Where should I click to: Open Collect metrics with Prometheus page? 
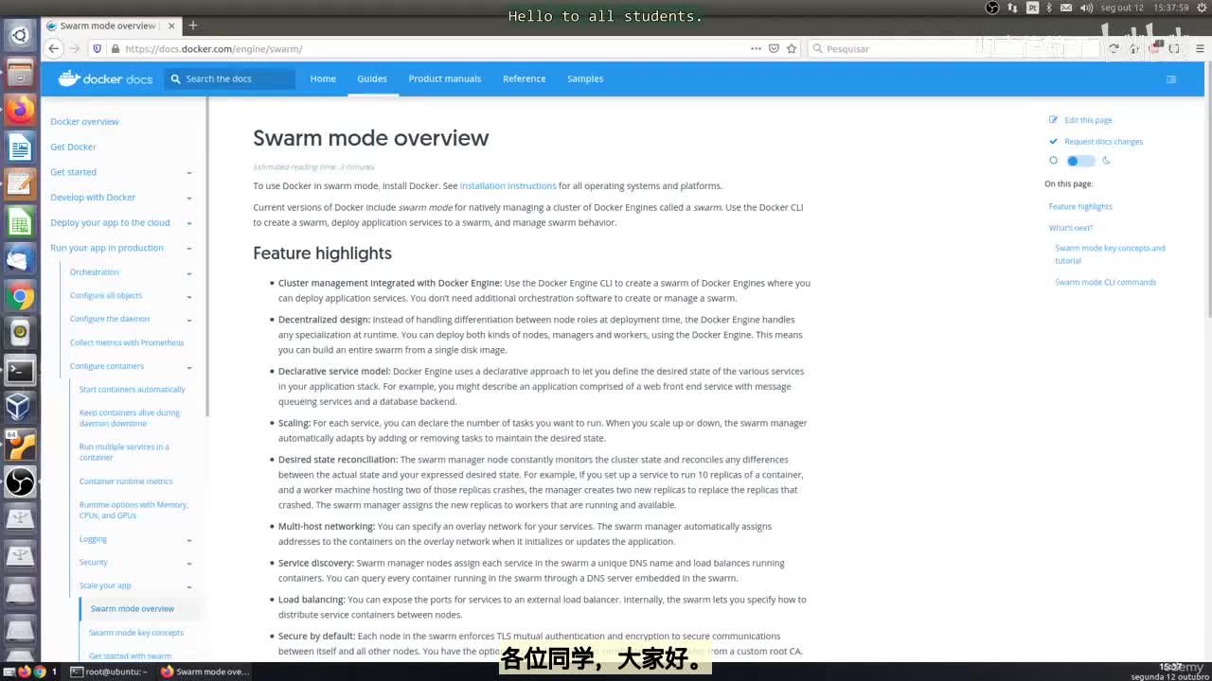[x=127, y=342]
